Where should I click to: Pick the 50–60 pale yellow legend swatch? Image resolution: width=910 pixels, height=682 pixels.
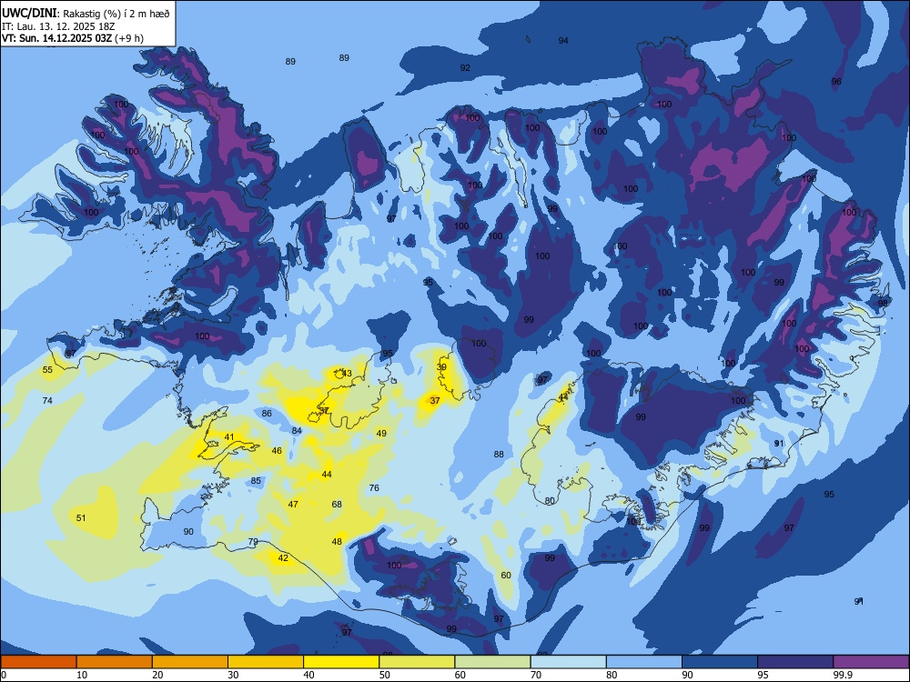click(417, 662)
